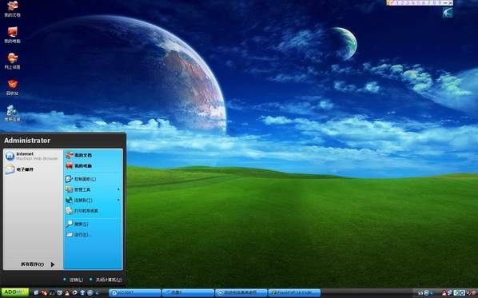
Task: Open 运行(R)... dialog entry
Action: (x=78, y=235)
